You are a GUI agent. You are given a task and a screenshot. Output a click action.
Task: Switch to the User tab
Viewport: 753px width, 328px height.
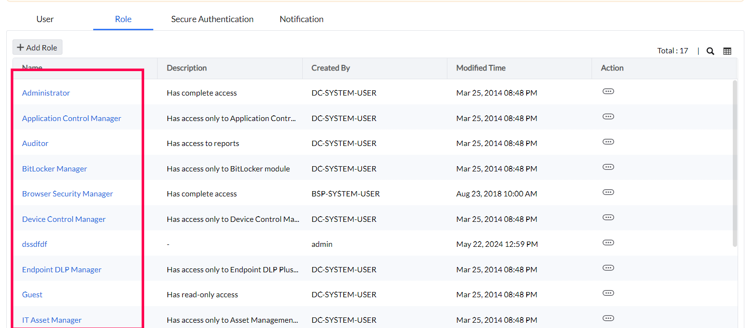[45, 19]
